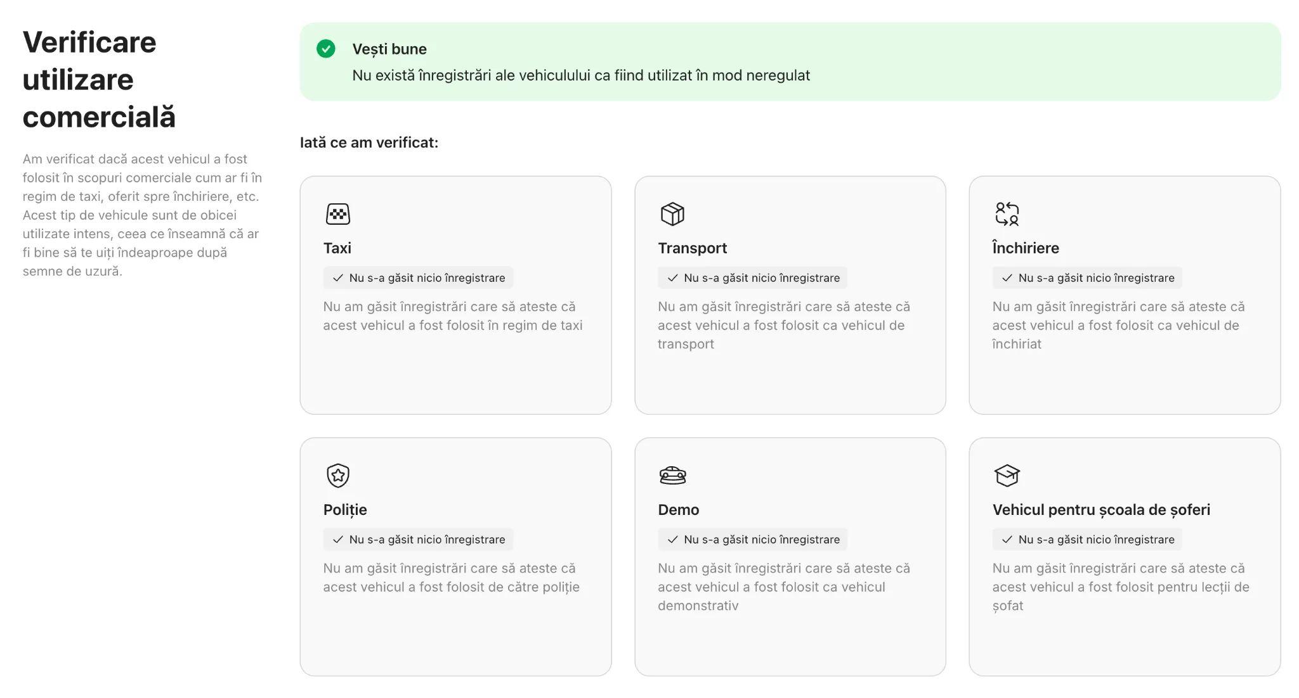This screenshot has width=1299, height=698.
Task: Click the Transport box icon
Action: point(672,214)
